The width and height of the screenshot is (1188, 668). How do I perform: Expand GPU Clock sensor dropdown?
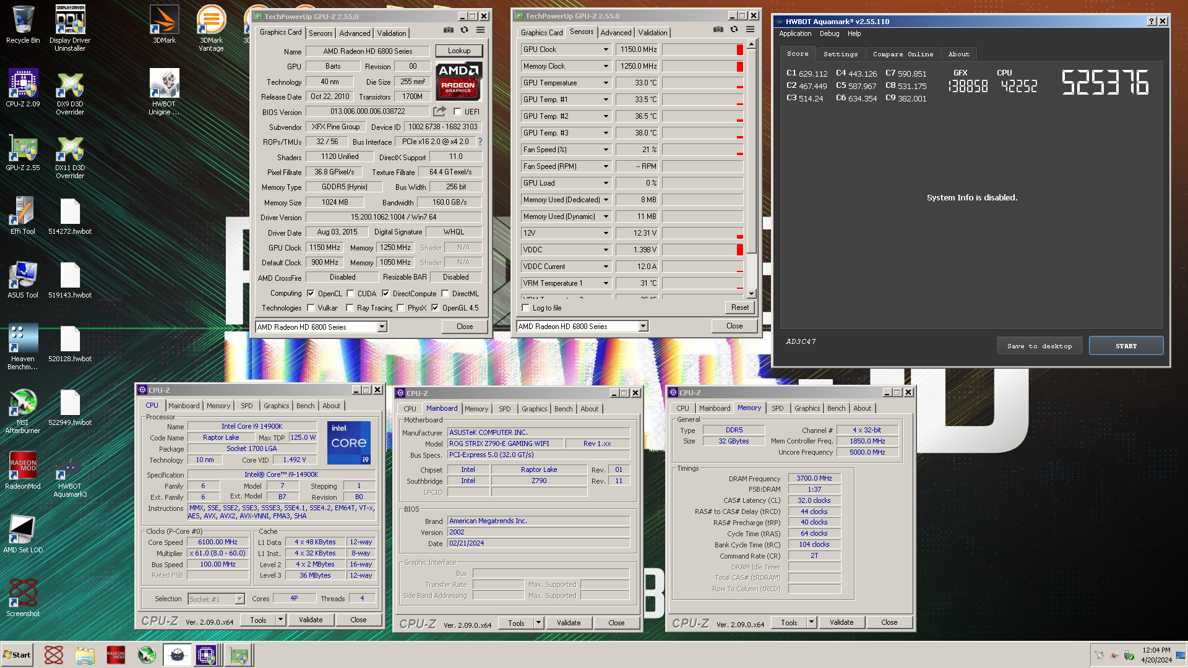(606, 49)
